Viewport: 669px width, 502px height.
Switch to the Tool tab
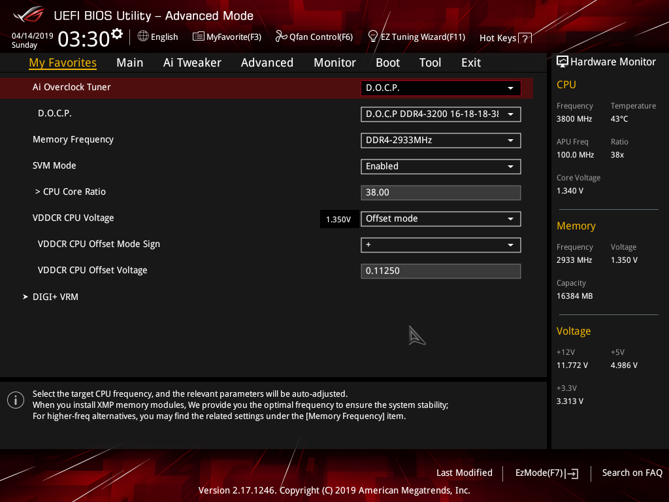tap(430, 63)
